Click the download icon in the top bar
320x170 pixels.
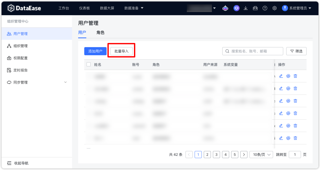coord(245,8)
